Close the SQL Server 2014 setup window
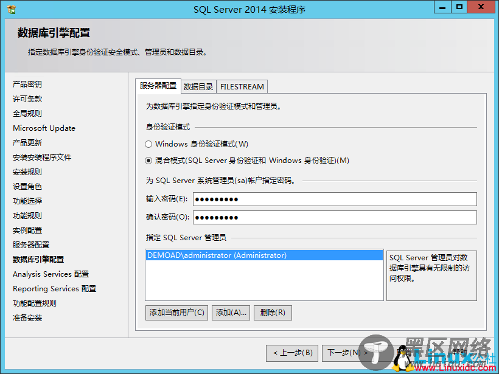This screenshot has width=499, height=374. click(x=481, y=7)
